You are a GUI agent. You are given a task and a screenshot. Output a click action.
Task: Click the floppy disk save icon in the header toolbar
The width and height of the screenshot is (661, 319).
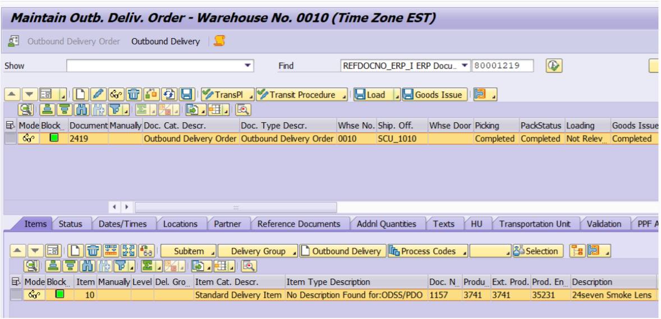point(186,95)
